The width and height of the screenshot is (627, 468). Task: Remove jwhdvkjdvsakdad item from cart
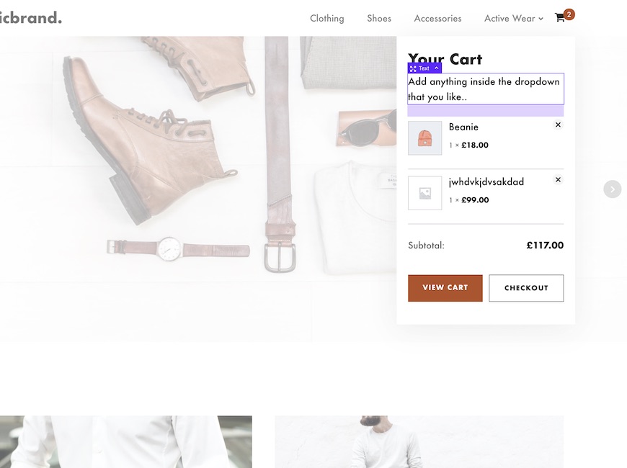[558, 180]
